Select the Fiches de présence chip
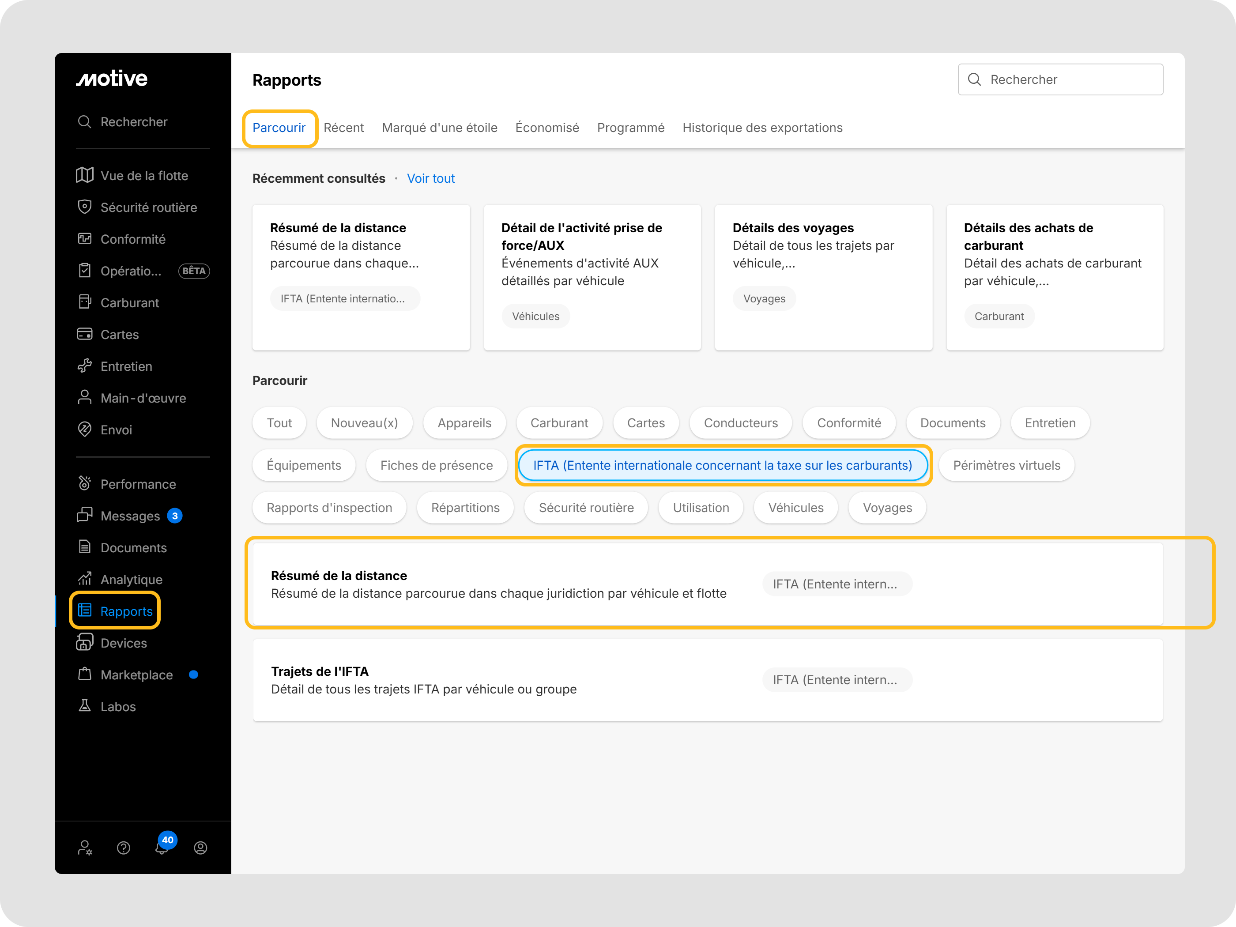 click(x=437, y=465)
